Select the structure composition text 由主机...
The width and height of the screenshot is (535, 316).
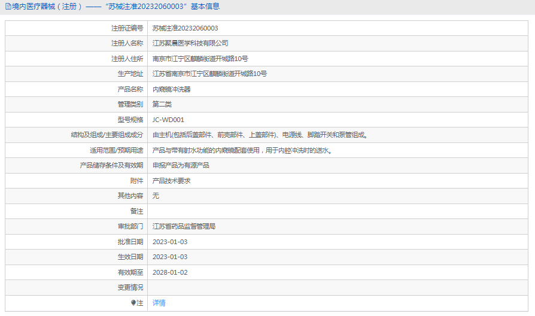pos(260,135)
